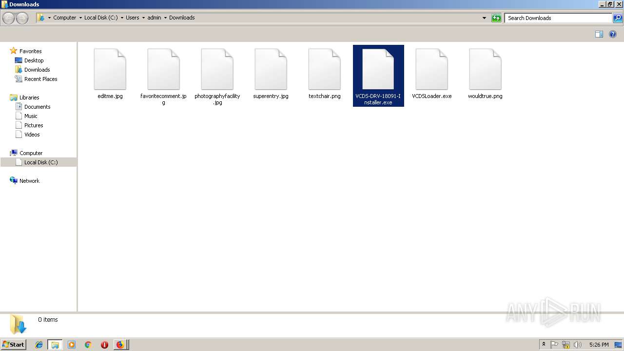
Task: Click the Downloads breadcrumb segment
Action: pyautogui.click(x=182, y=18)
